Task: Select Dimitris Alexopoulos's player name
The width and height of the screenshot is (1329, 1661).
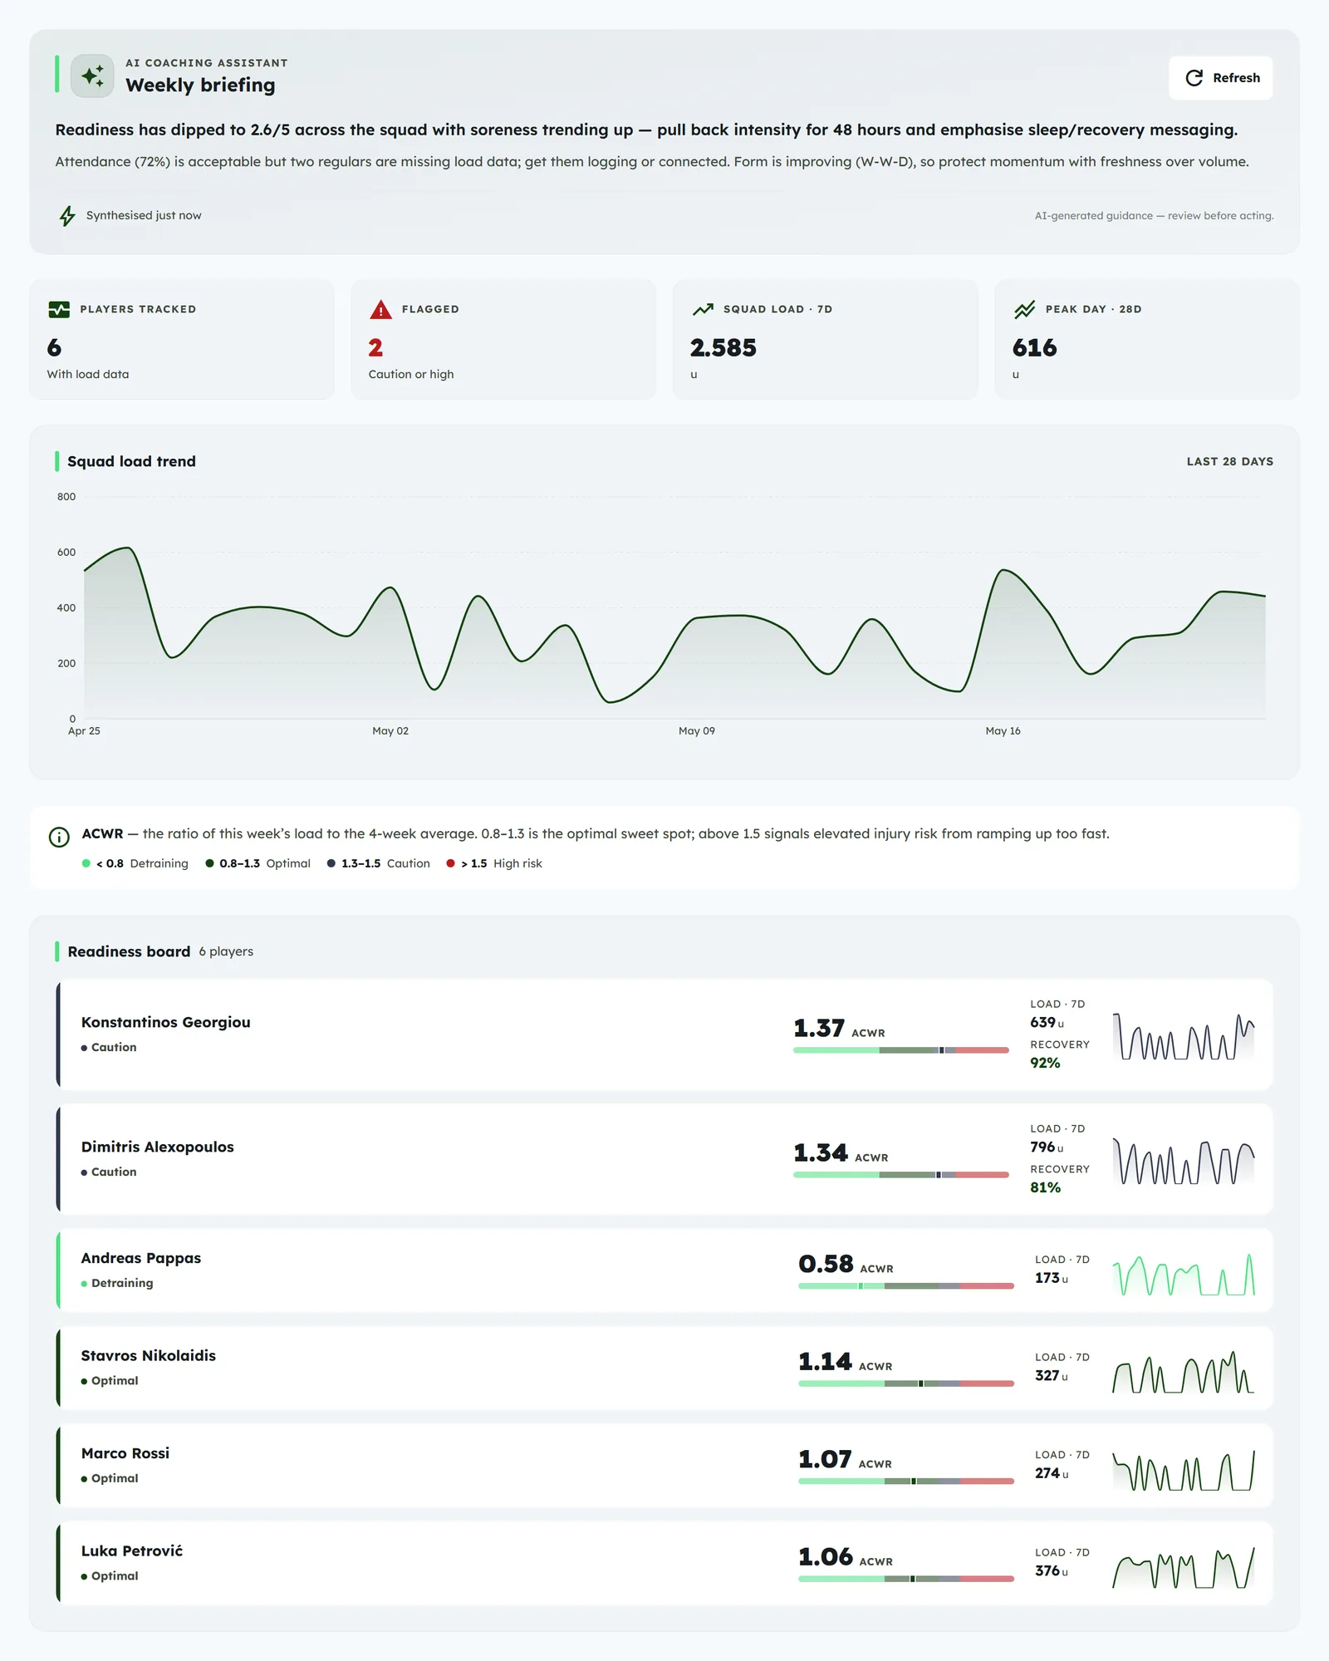Action: tap(158, 1147)
